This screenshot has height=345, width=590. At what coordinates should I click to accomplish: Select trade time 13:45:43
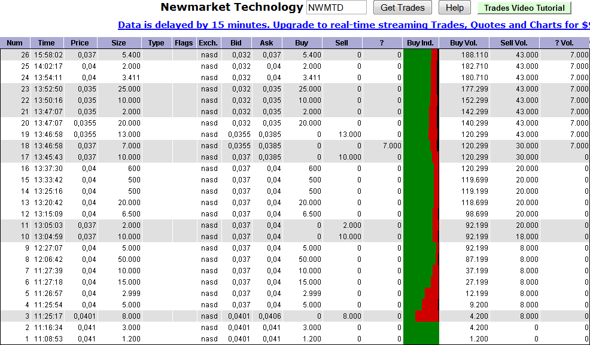[48, 157]
